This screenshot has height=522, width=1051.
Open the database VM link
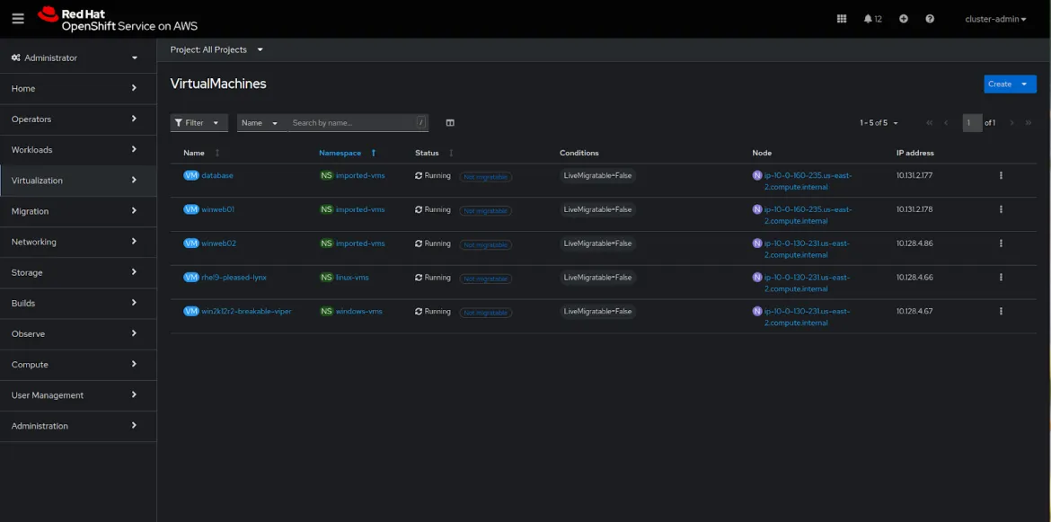coord(217,175)
